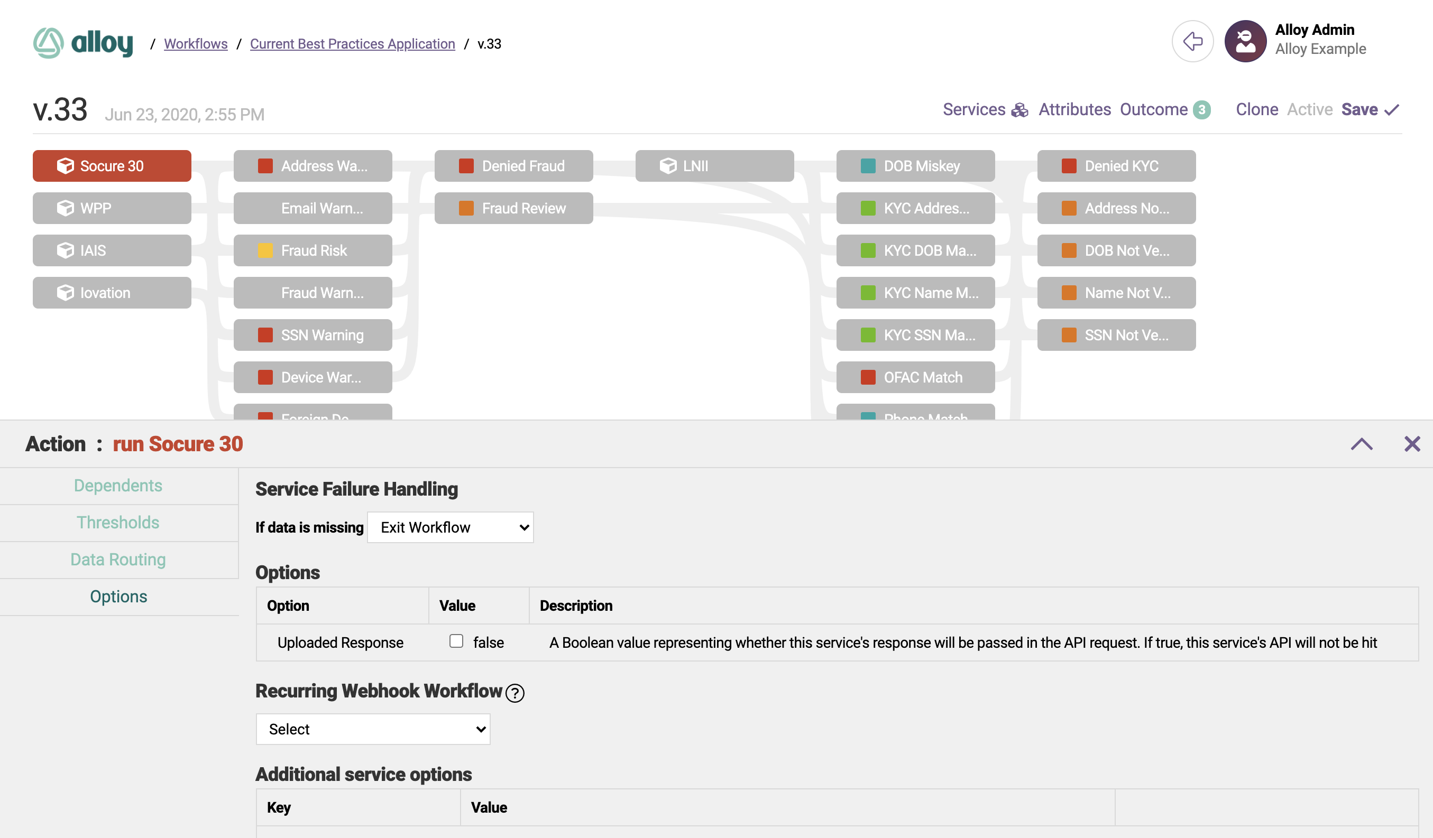The image size is (1433, 838).
Task: Select the DOB Not Ve... tag node
Action: (x=1116, y=250)
